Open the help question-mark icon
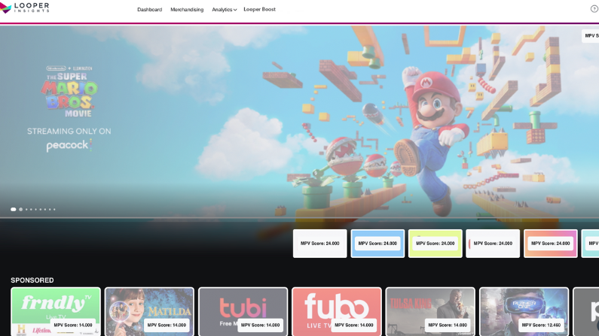The image size is (599, 336). pyautogui.click(x=594, y=9)
